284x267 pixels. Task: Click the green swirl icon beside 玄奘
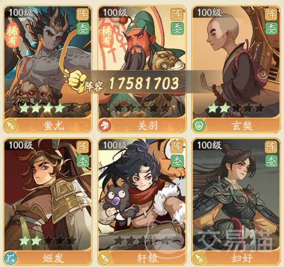[199, 125]
